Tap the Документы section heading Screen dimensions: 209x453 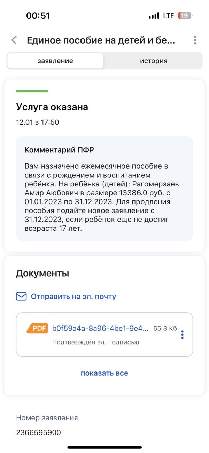tap(42, 274)
